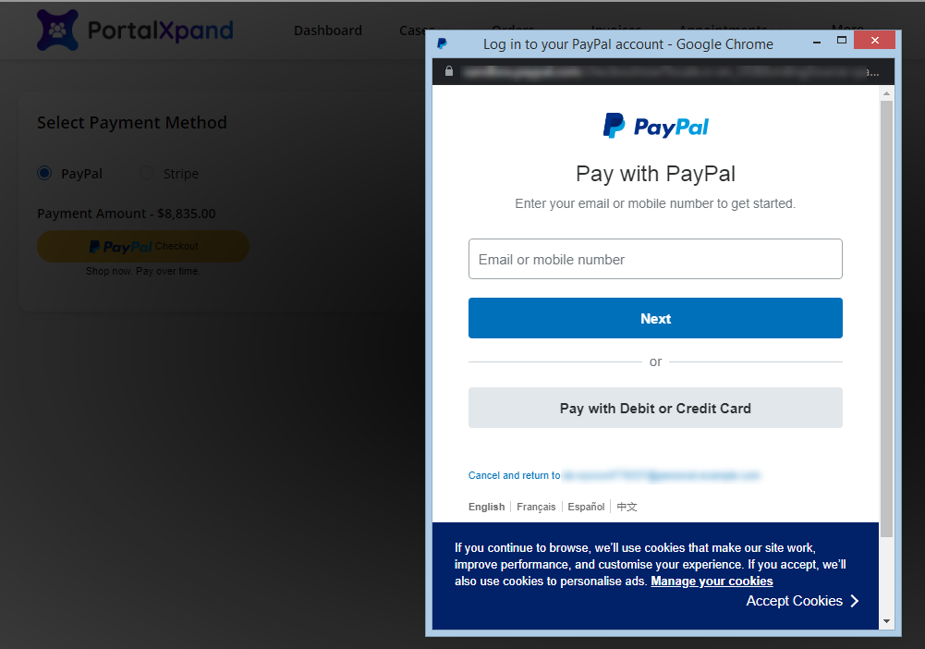
Task: Click the PortalXpand paw logo icon
Action: 57,31
